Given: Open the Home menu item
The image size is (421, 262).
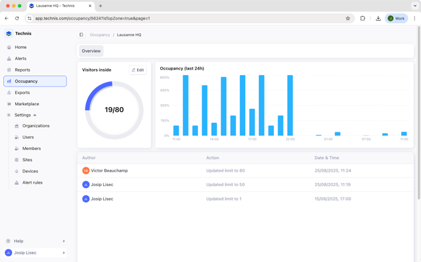Looking at the screenshot, I should [x=21, y=47].
